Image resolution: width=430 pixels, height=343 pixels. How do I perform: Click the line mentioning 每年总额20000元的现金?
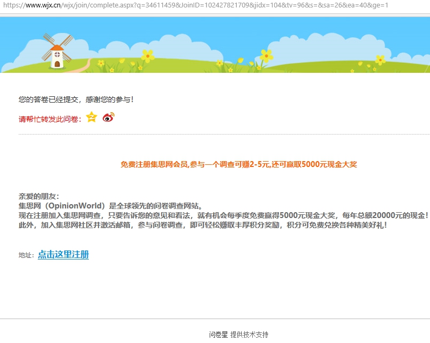[224, 215]
